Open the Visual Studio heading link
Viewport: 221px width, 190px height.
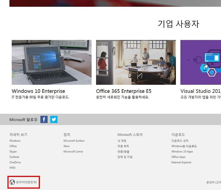tap(201, 91)
